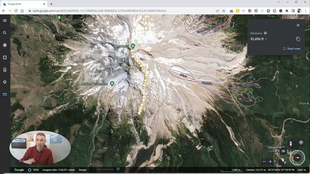310x174 pixels.
Task: Click the I'm Feeling Lucky dice icon
Action: click(x=5, y=58)
